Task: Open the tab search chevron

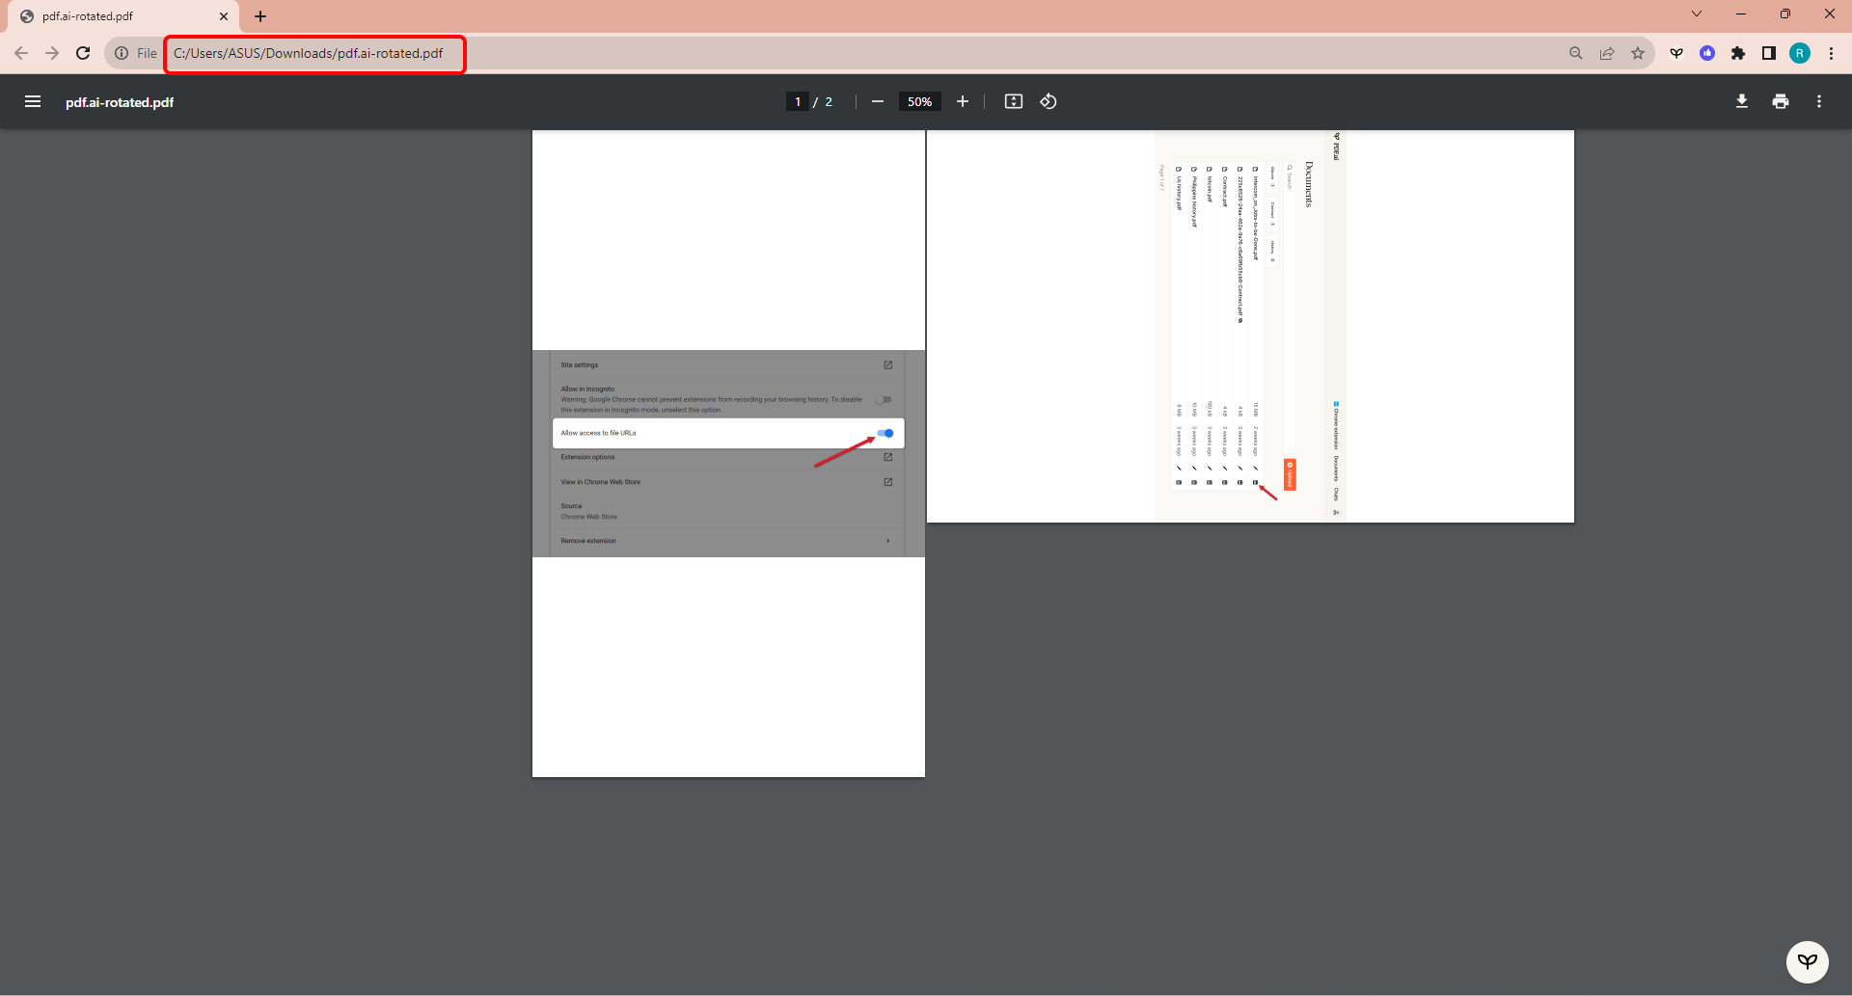Action: coord(1695,13)
